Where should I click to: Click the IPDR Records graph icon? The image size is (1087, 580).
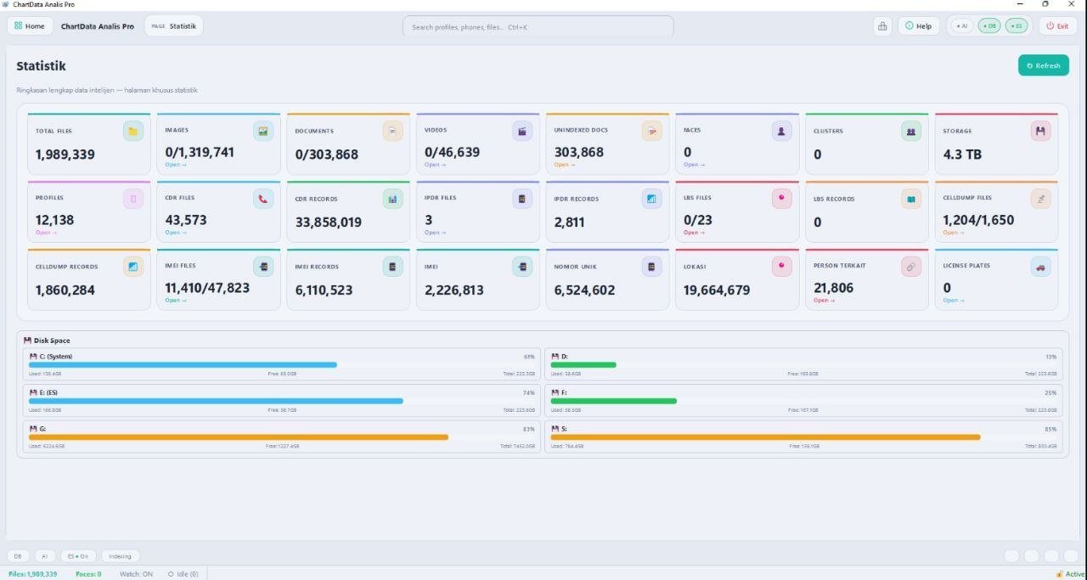(651, 199)
